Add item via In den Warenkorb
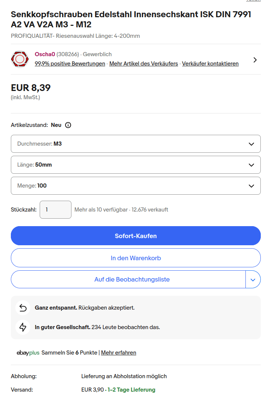The width and height of the screenshot is (269, 395). click(x=136, y=258)
